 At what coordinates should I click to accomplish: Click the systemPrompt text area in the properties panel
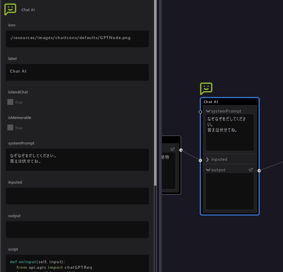pos(77,160)
